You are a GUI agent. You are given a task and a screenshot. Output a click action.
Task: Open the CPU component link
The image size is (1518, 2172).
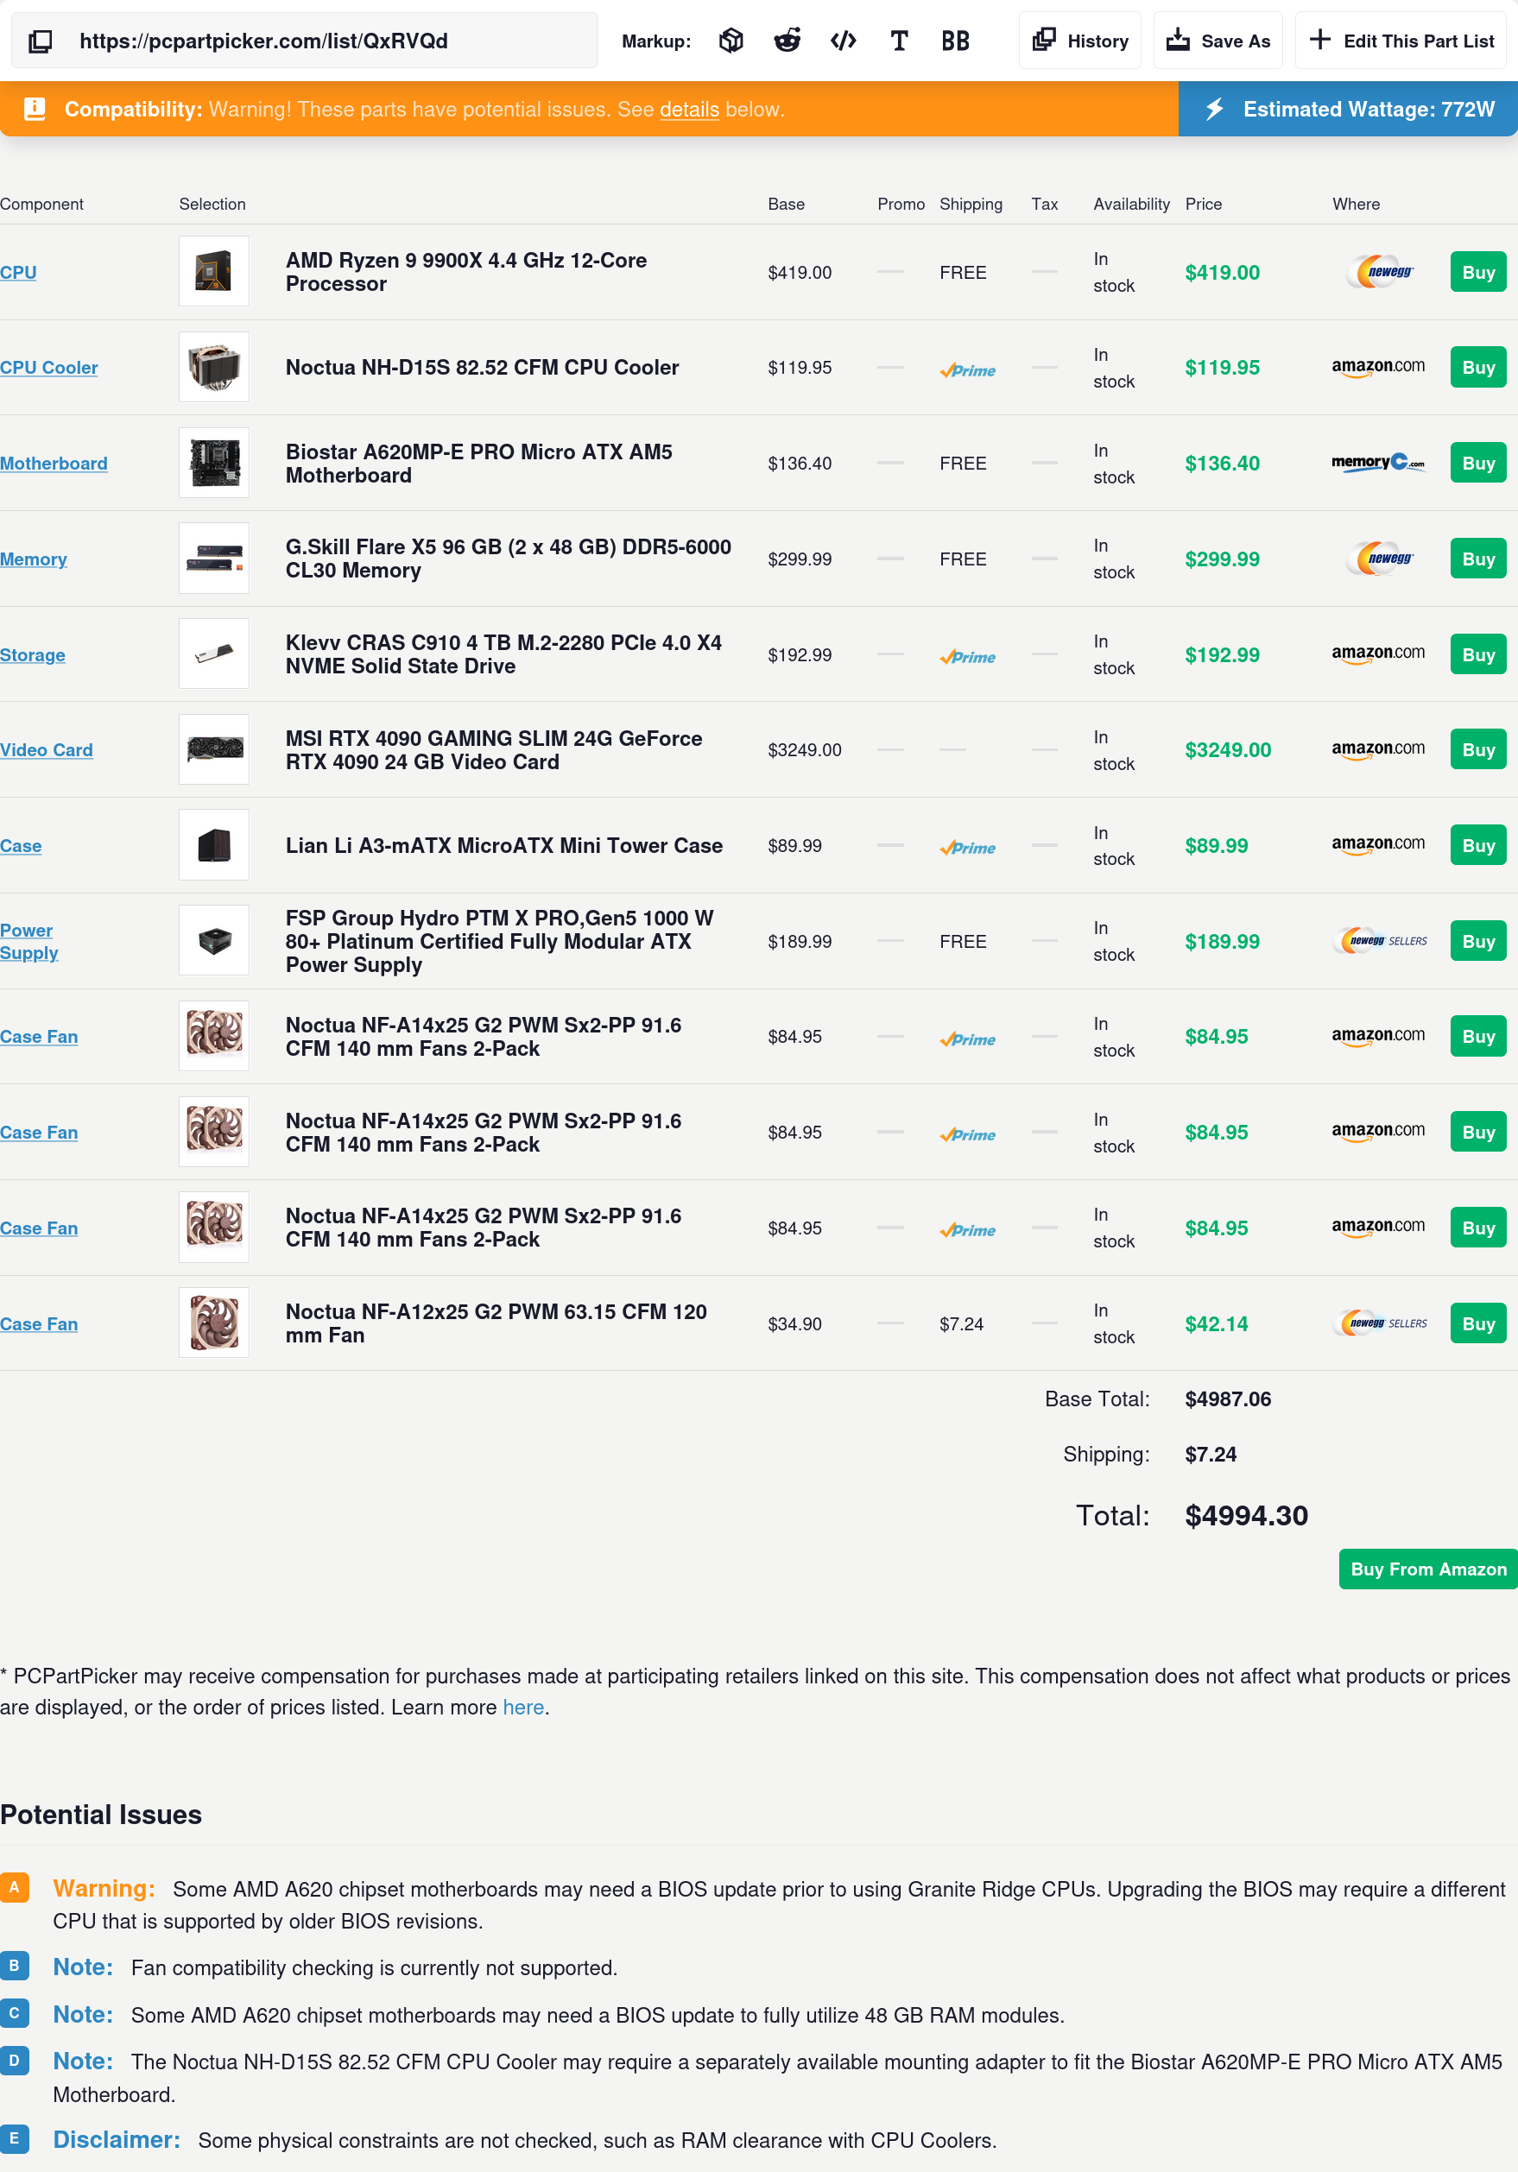18,273
